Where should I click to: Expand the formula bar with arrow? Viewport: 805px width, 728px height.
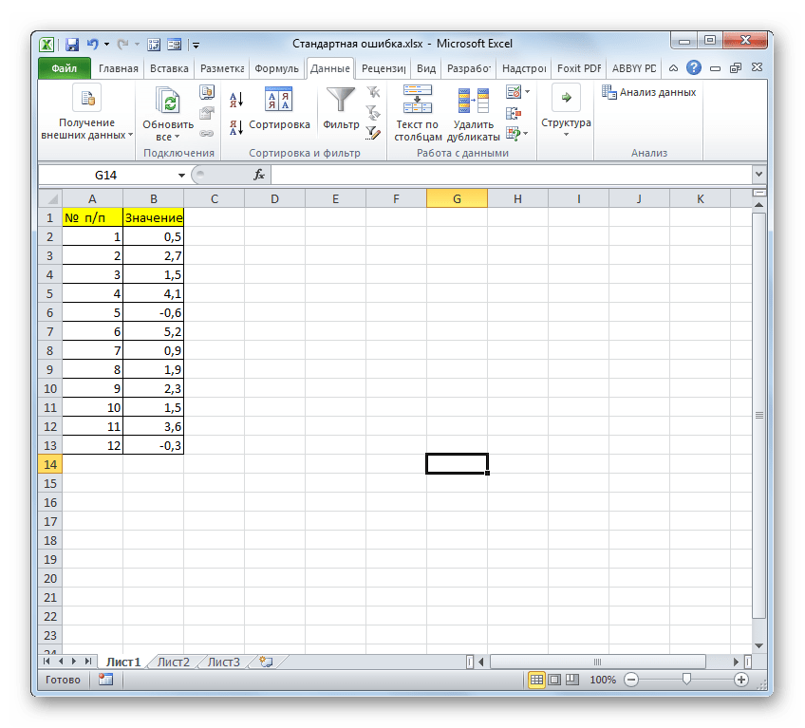(758, 175)
